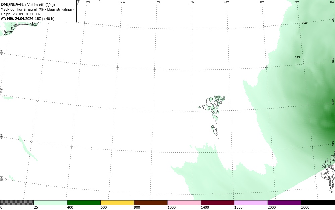Click the "6W" longitude label
The height and width of the screenshot is (210, 335).
227,2
